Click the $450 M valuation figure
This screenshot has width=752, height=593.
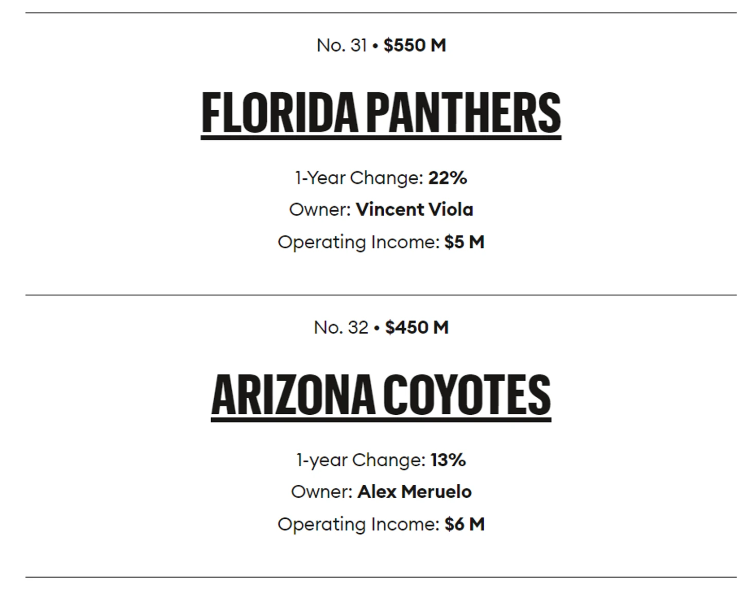[x=417, y=328]
